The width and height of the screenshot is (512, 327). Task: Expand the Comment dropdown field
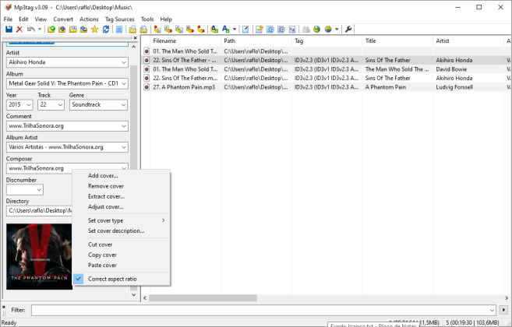click(124, 126)
